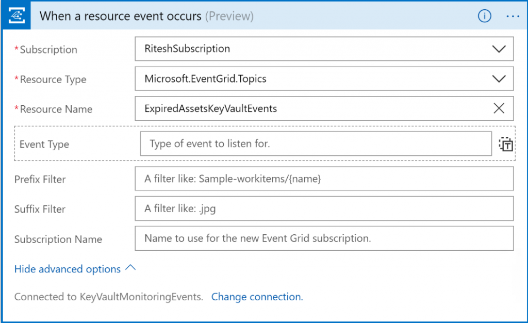
Task: Focus the Event Type input field
Action: [316, 144]
